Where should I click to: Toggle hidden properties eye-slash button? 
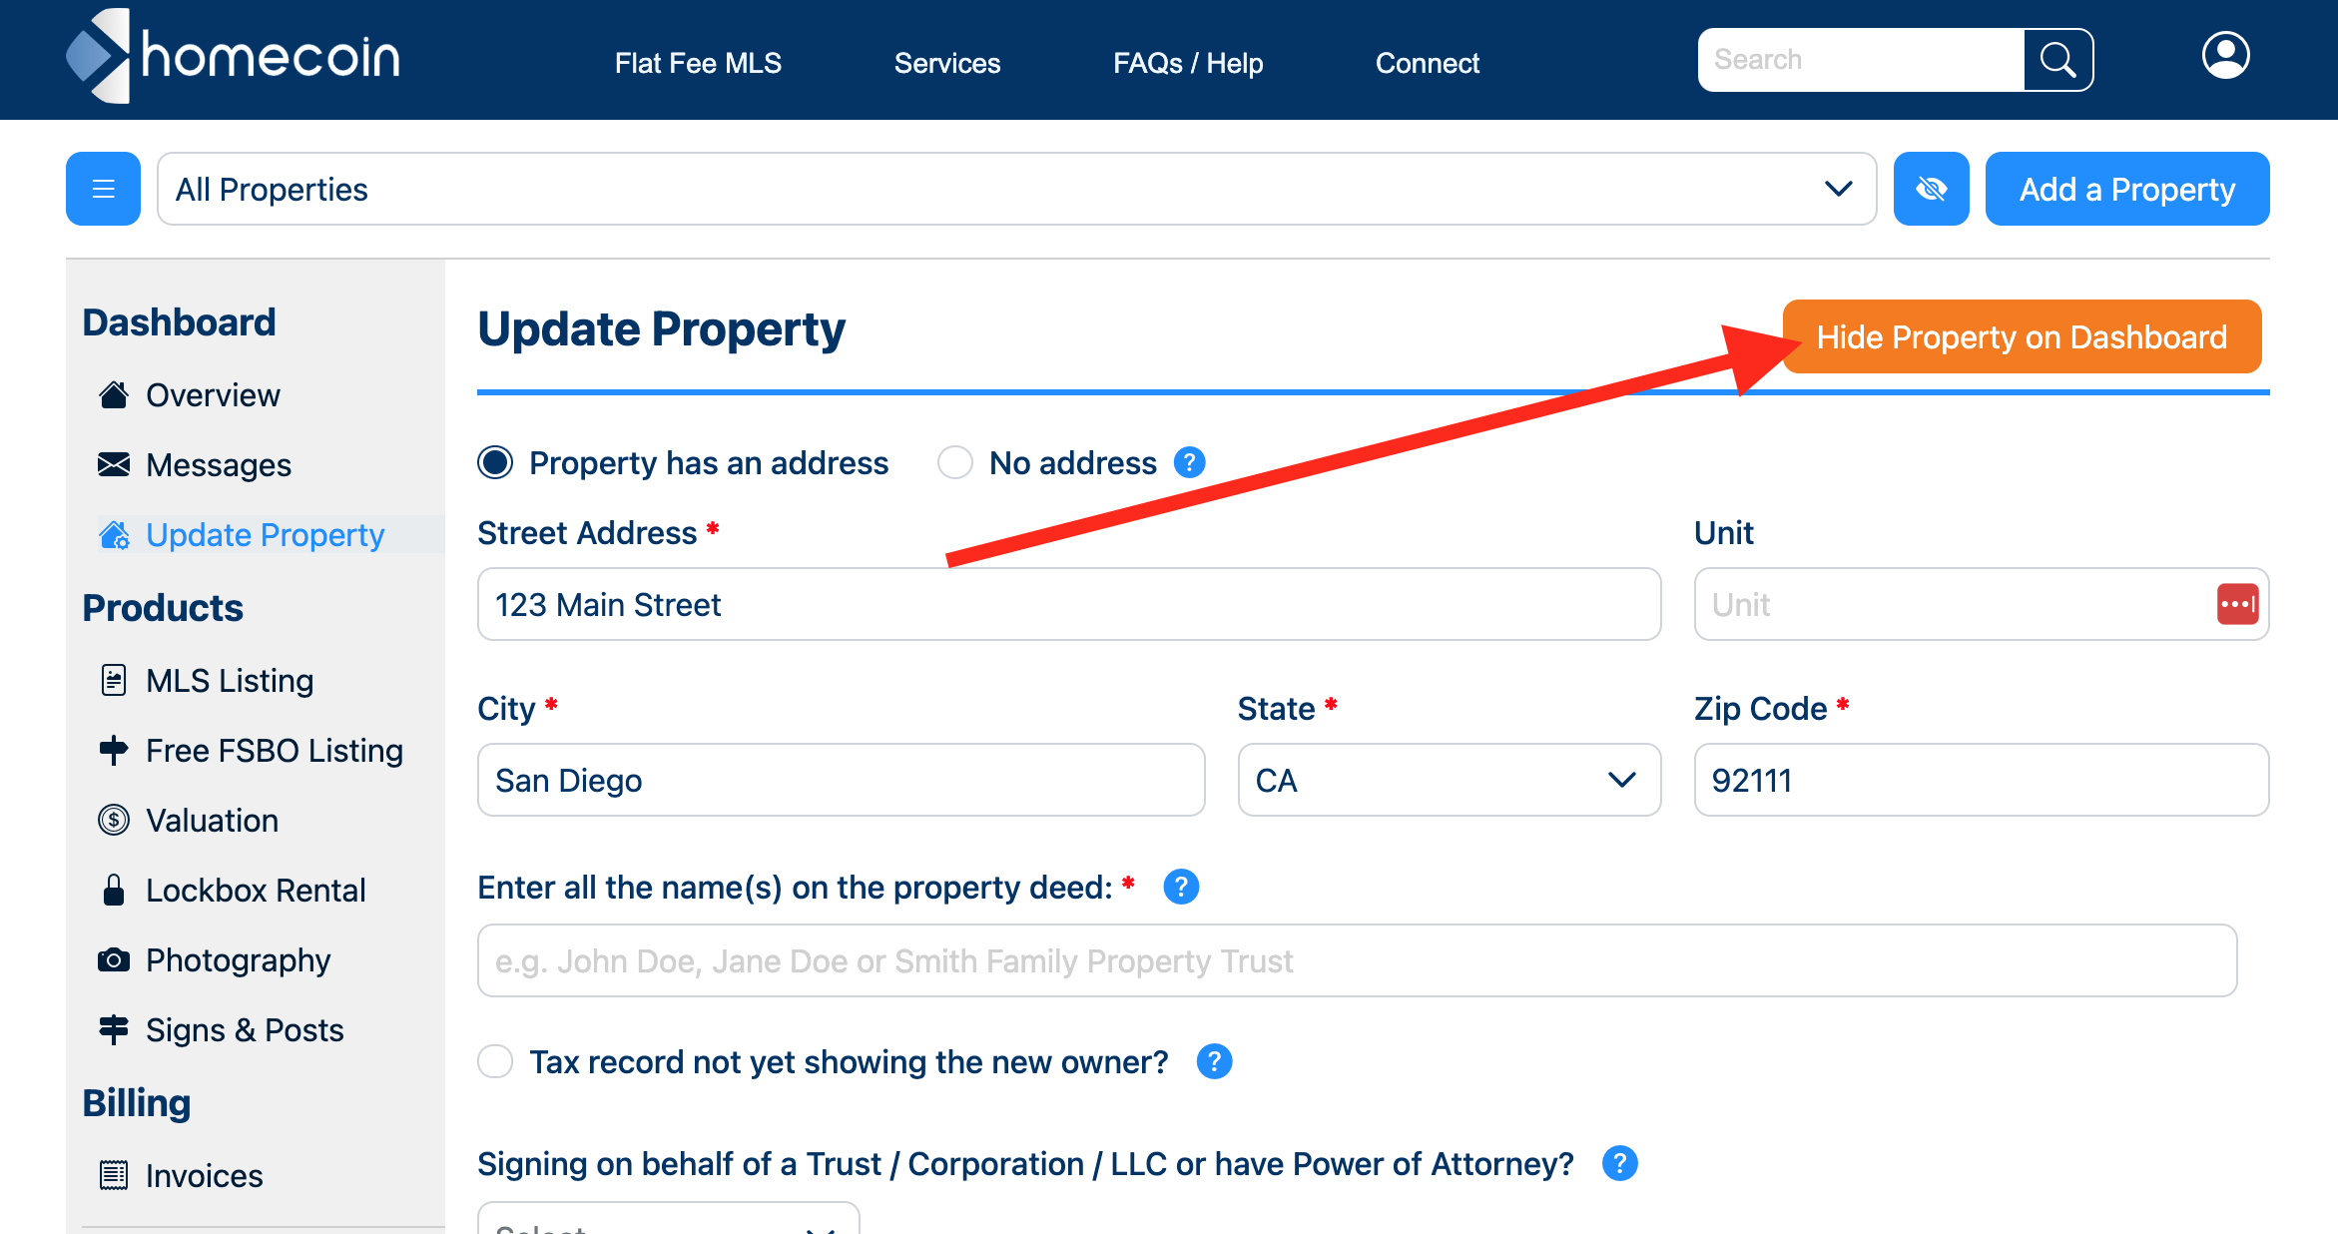[x=1931, y=189]
